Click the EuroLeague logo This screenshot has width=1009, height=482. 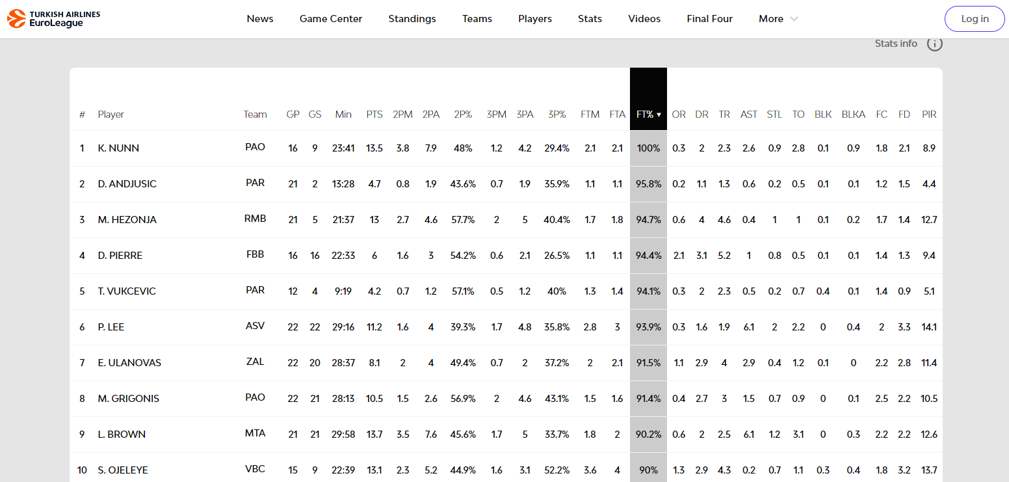(54, 19)
